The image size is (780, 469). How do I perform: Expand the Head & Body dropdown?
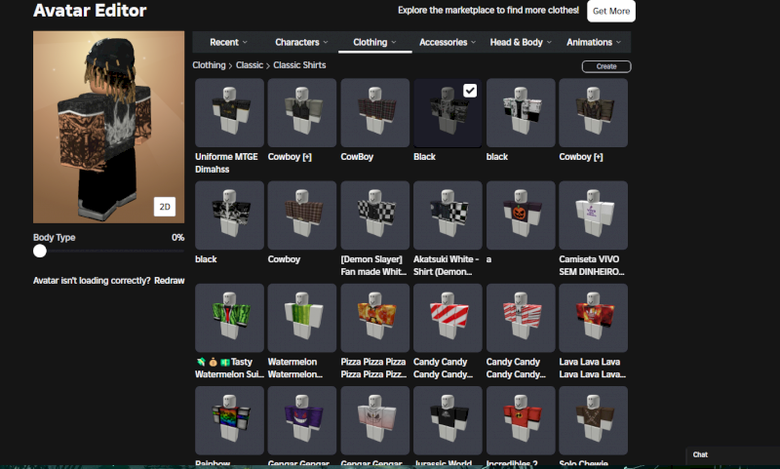pyautogui.click(x=521, y=42)
